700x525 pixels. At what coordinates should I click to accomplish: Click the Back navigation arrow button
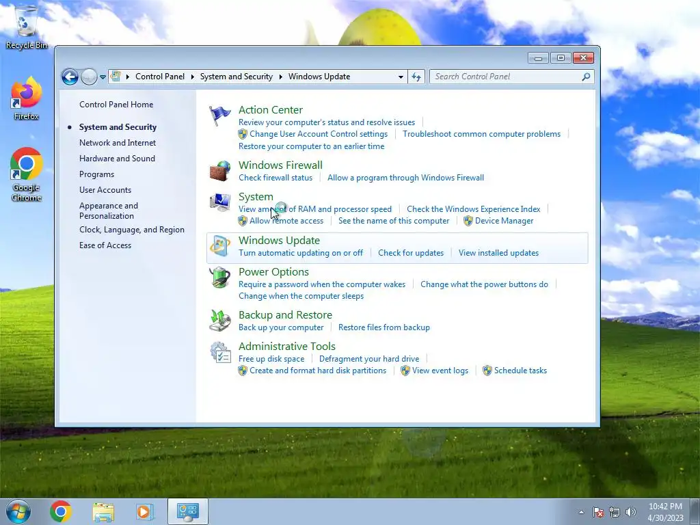[70, 77]
